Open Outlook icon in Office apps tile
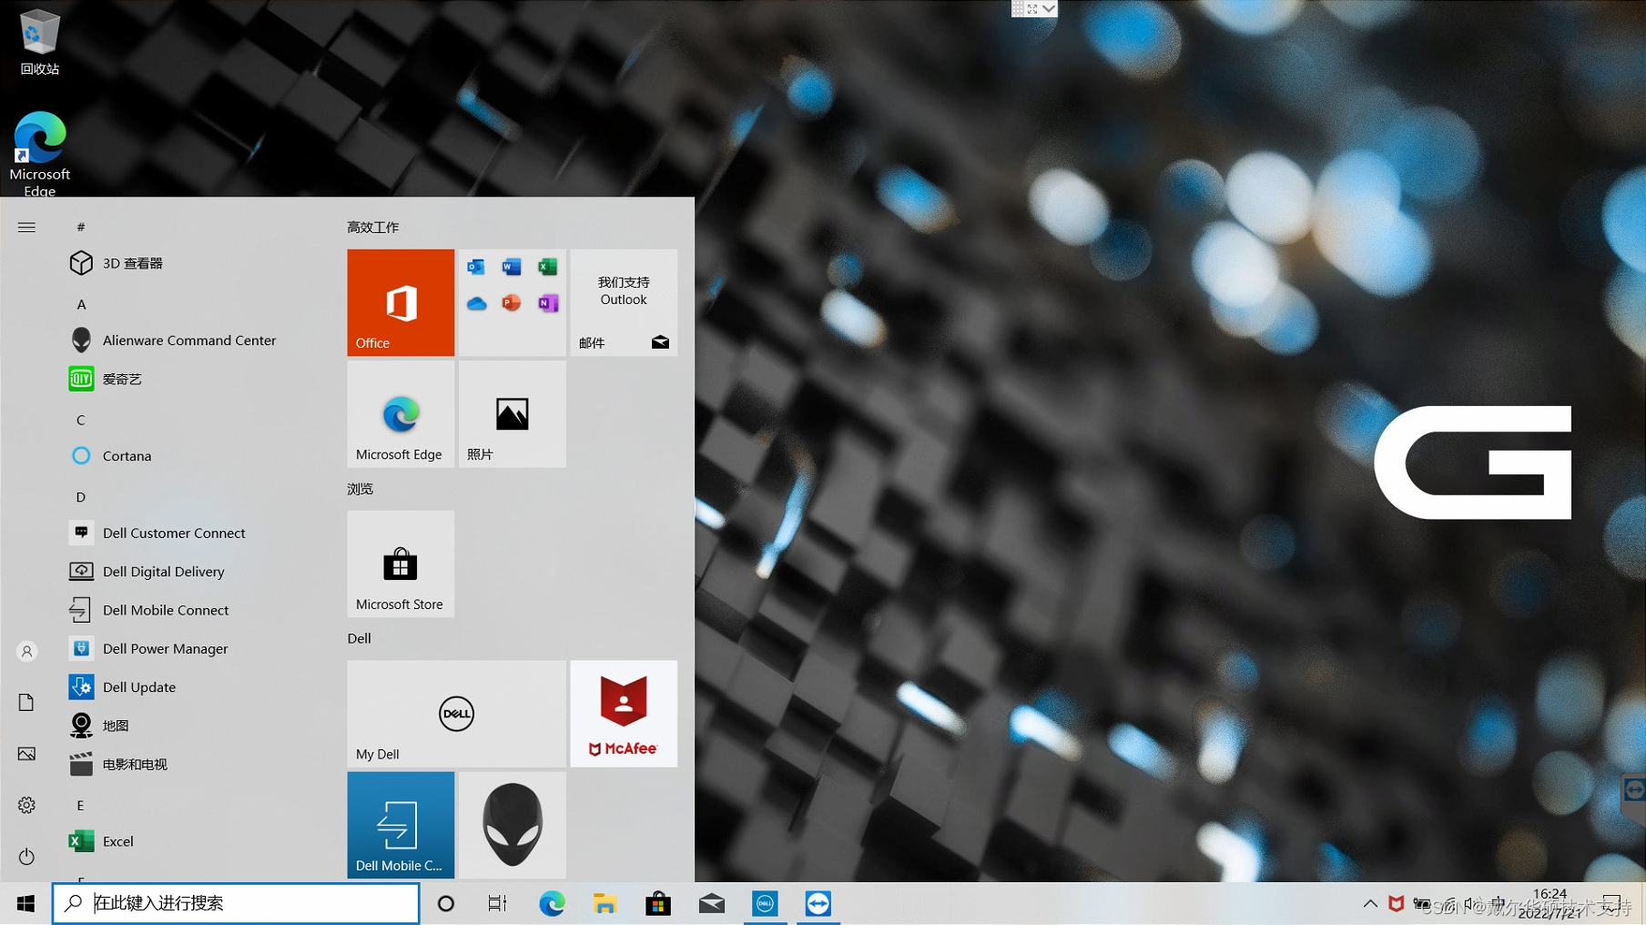This screenshot has height=925, width=1646. pos(476,267)
